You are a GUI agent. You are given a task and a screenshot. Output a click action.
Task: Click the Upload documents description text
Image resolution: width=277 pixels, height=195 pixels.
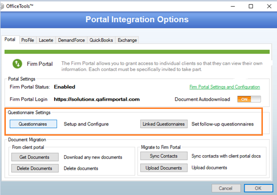[209, 168]
